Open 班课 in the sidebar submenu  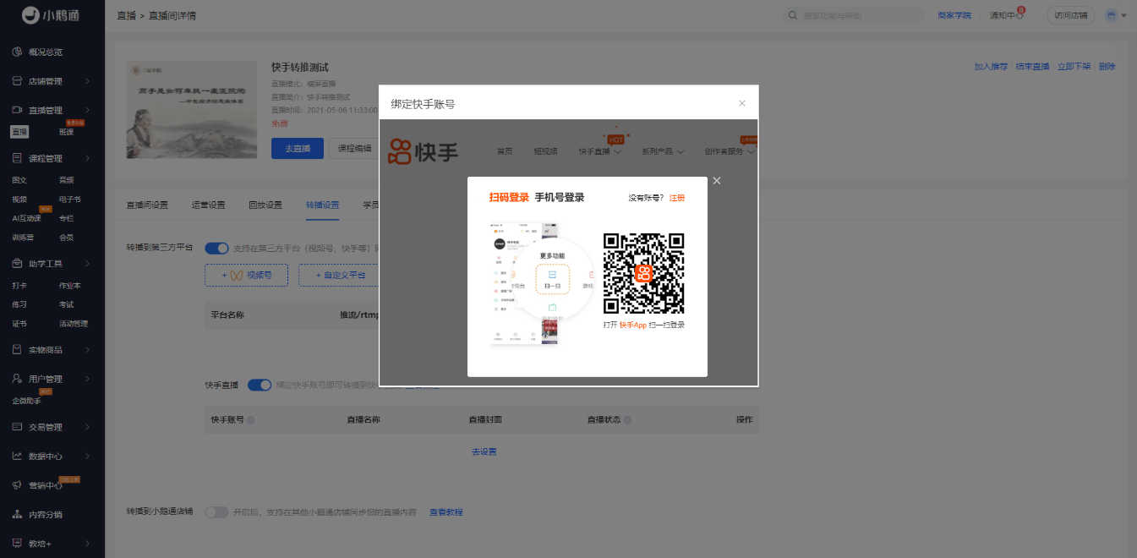pos(66,131)
